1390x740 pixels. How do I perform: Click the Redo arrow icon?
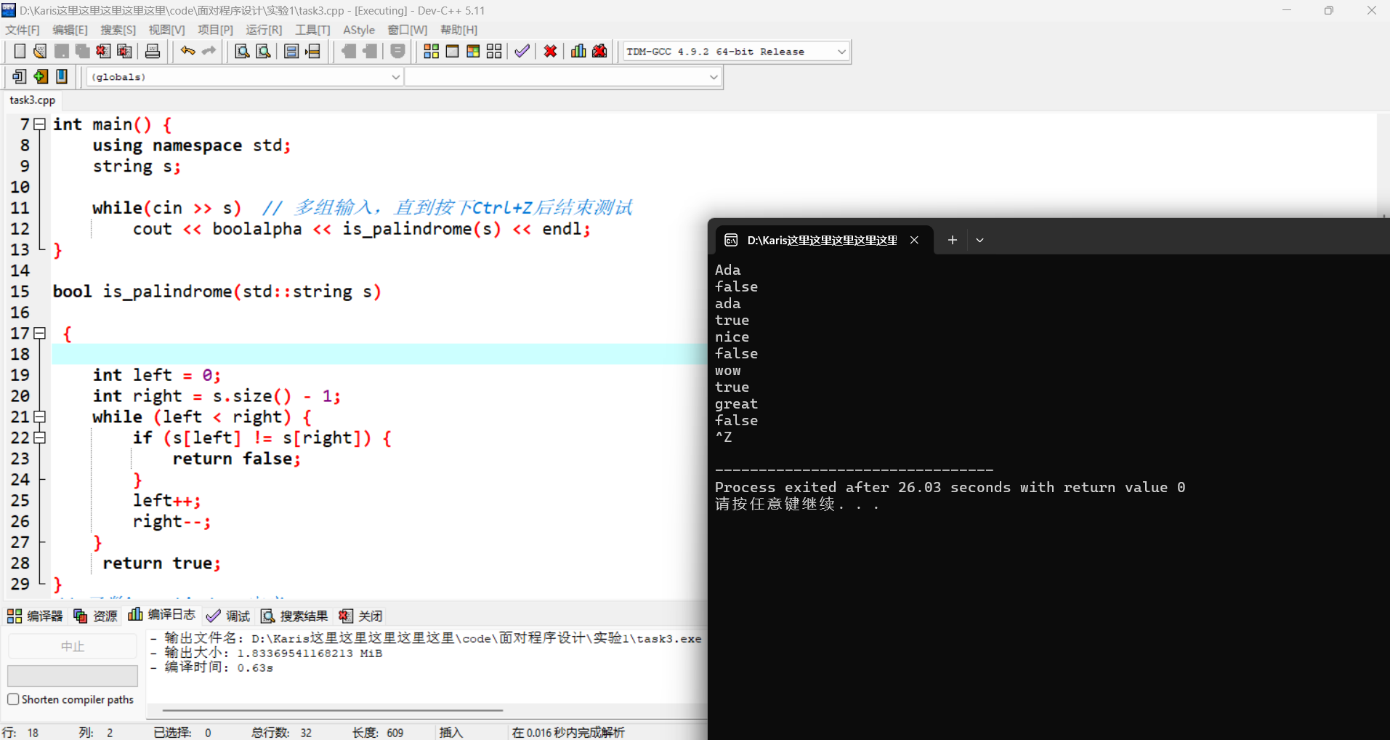tap(209, 51)
